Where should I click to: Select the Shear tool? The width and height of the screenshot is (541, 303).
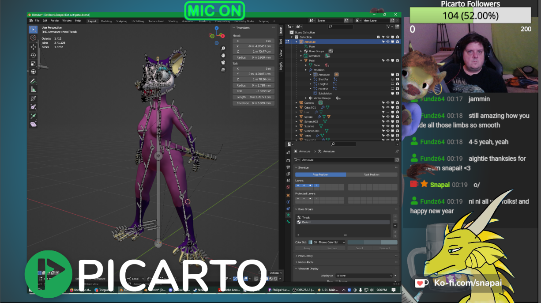click(33, 125)
